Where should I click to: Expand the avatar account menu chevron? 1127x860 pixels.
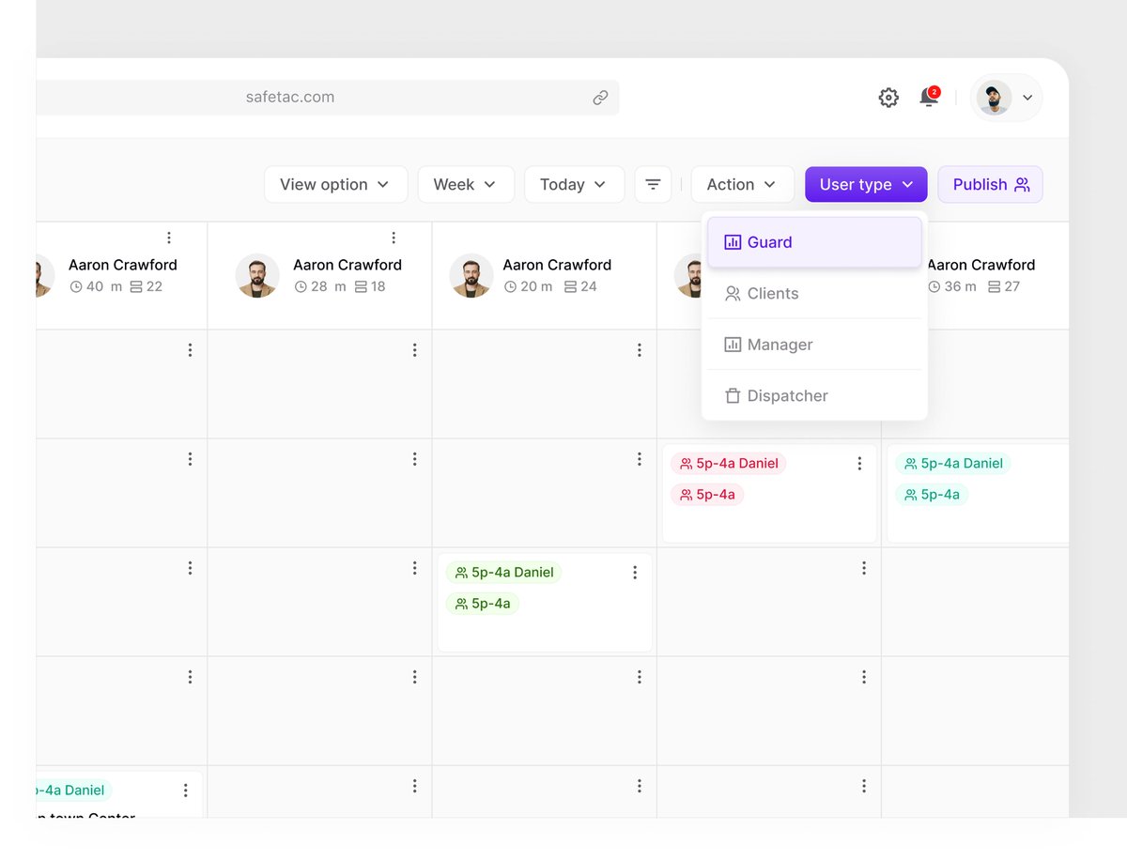pos(1029,98)
